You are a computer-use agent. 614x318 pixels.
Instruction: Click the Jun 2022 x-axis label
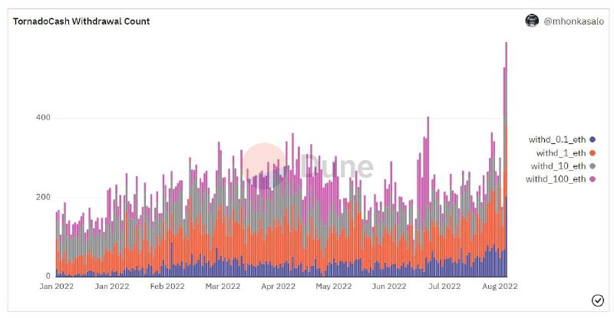[x=389, y=286]
